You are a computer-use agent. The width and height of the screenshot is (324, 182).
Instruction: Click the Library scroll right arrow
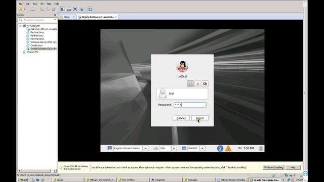(x=55, y=171)
